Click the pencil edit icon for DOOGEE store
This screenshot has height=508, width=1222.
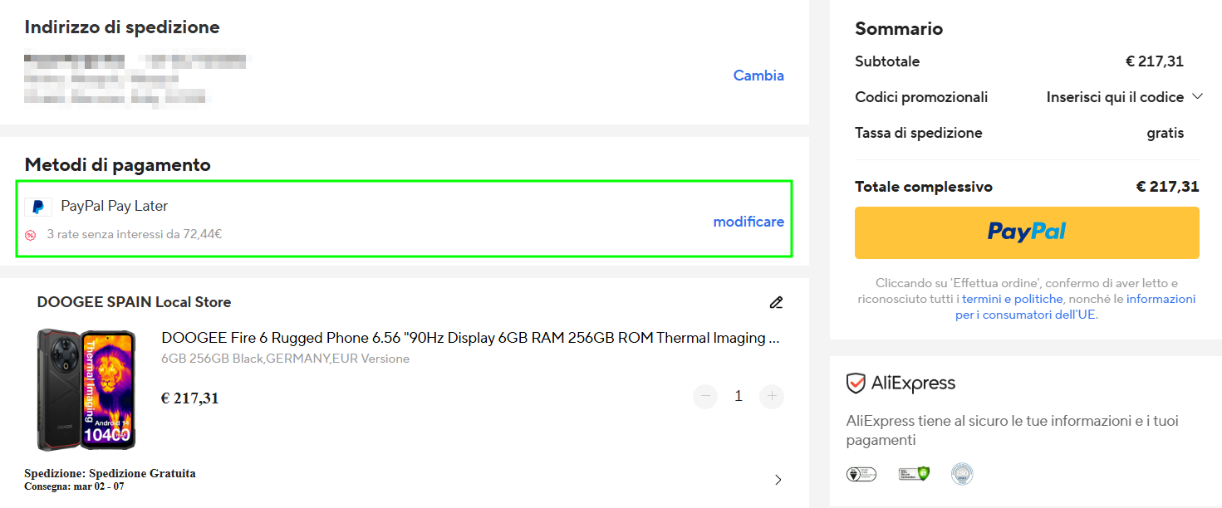coord(776,302)
